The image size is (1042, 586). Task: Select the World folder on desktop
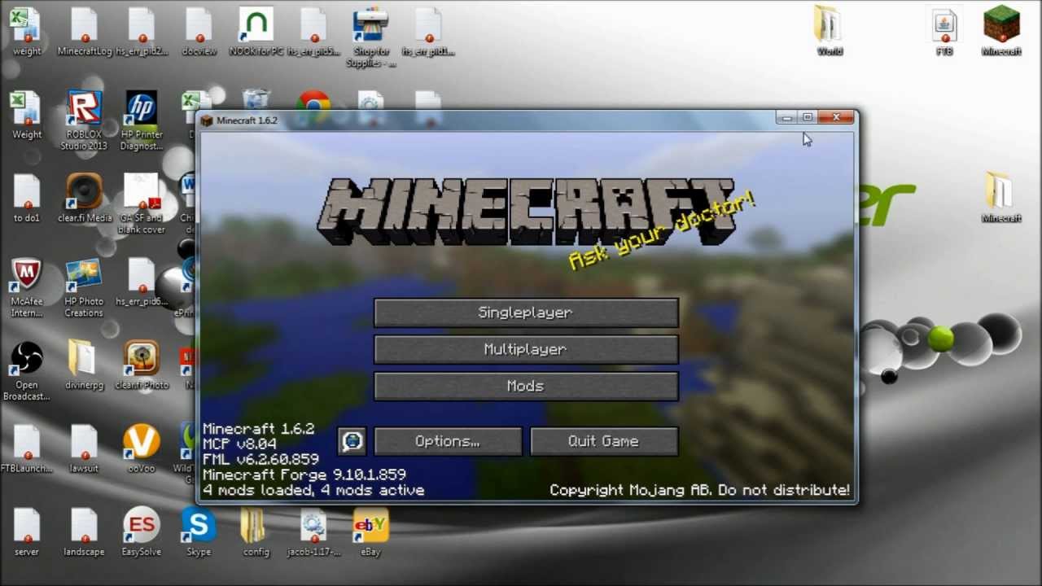(x=830, y=33)
